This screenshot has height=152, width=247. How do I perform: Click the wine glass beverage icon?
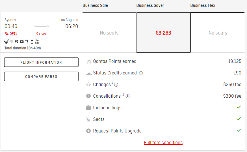pyautogui.click(x=32, y=42)
